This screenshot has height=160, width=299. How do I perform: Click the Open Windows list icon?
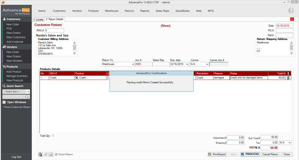click(x=4, y=102)
